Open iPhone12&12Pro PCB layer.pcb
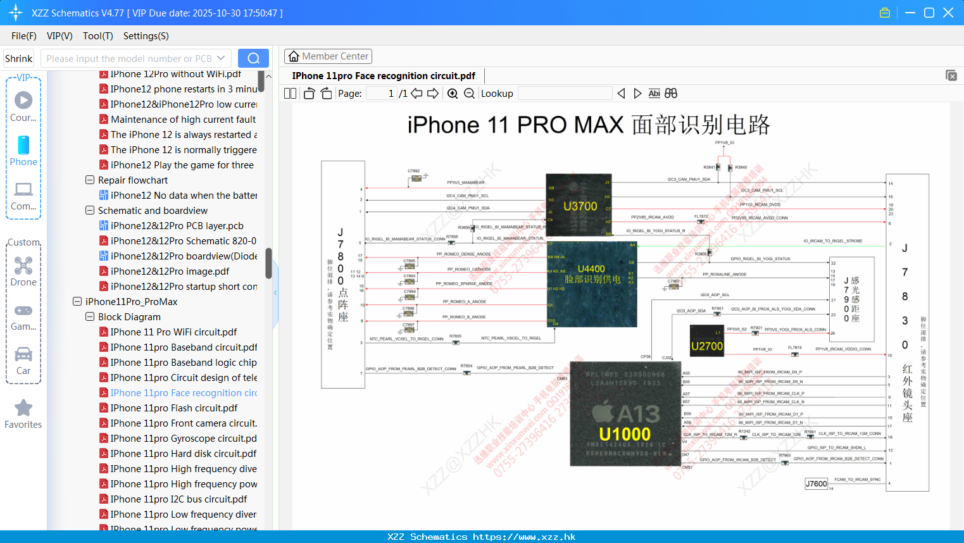The width and height of the screenshot is (964, 543). point(177,226)
